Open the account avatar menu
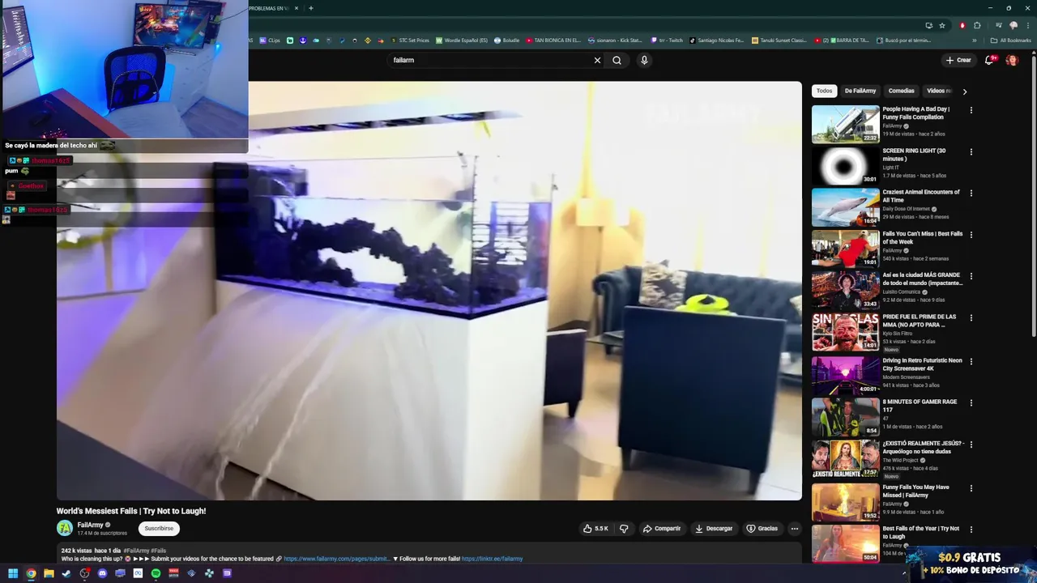This screenshot has width=1037, height=583. coord(1012,60)
